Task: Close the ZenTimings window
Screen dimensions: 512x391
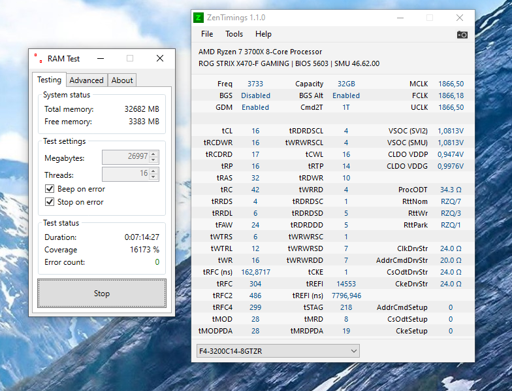Action: click(460, 18)
